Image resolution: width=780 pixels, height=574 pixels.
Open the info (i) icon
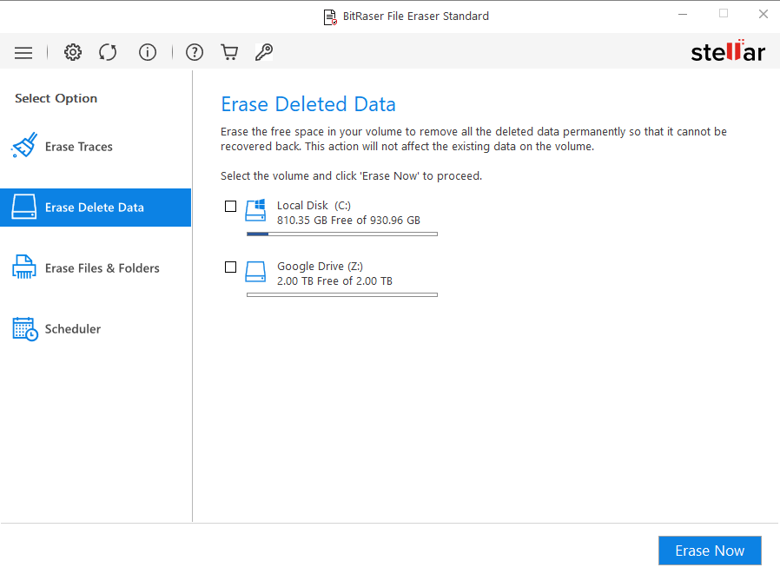click(148, 52)
